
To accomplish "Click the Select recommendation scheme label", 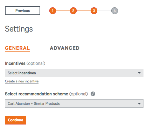I will pyautogui.click(x=36, y=94).
